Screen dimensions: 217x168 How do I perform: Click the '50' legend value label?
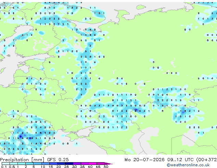[x=106, y=167]
